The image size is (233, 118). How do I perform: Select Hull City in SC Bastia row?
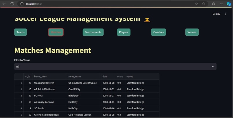84,108
